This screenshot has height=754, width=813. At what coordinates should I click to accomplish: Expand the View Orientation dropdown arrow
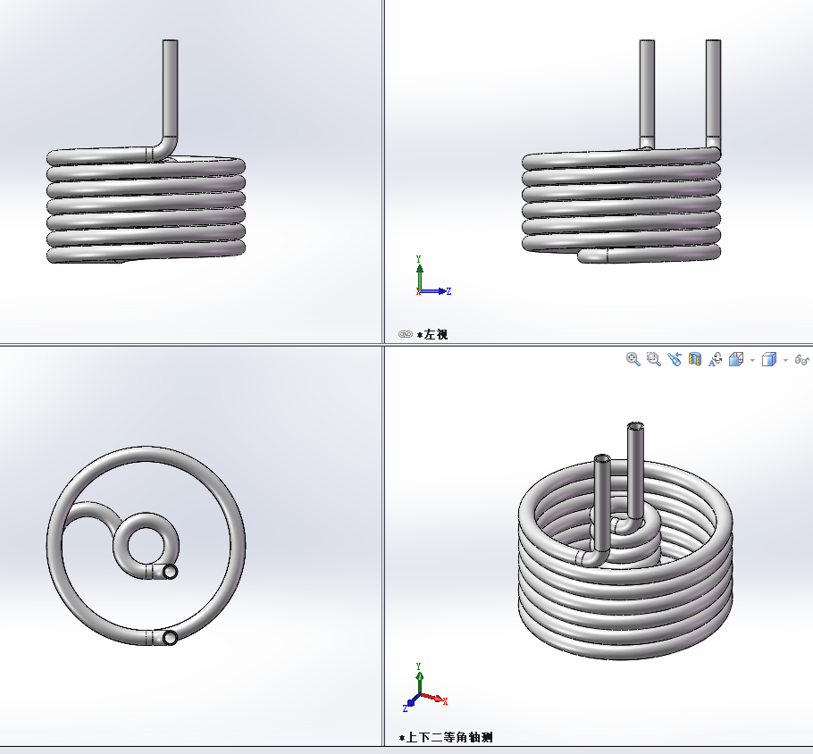752,360
